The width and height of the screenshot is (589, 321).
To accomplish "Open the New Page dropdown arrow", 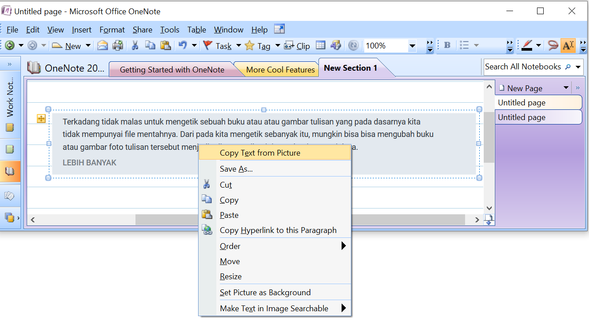I will coord(566,88).
